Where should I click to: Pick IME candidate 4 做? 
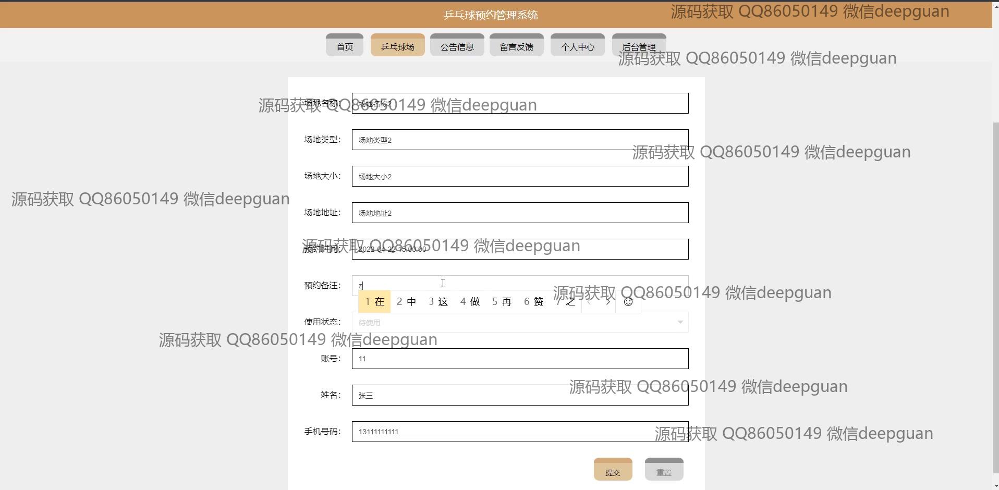tap(470, 302)
